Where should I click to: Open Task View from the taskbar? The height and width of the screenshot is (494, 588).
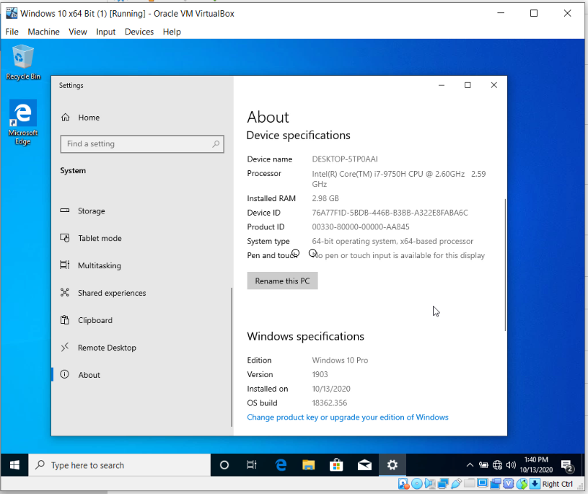pyautogui.click(x=252, y=465)
